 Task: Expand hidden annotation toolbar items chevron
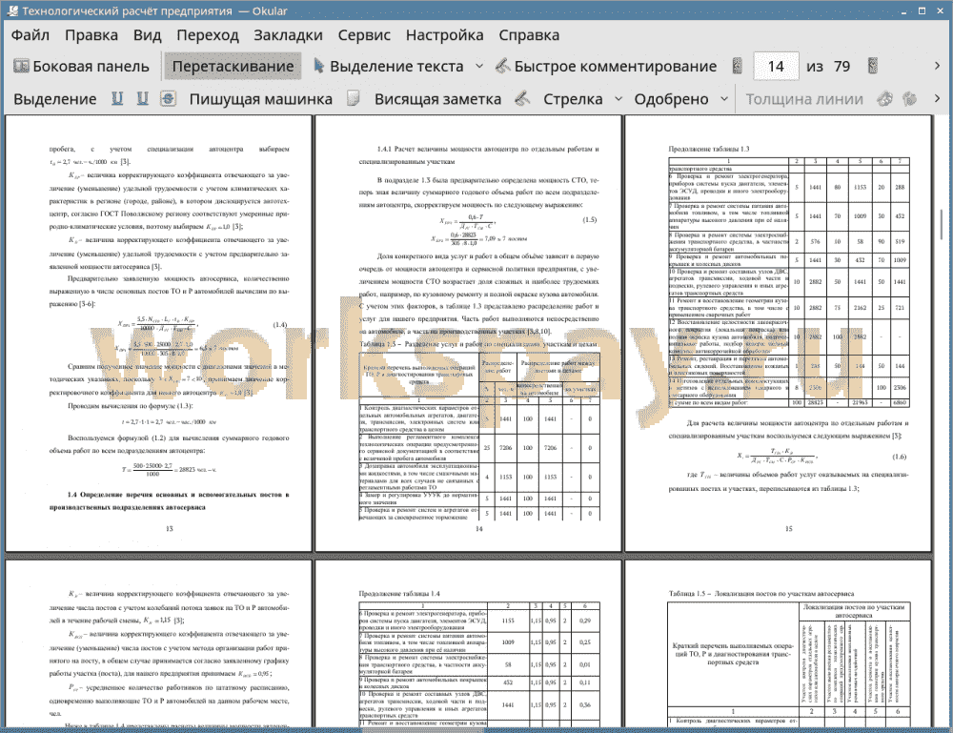937,98
